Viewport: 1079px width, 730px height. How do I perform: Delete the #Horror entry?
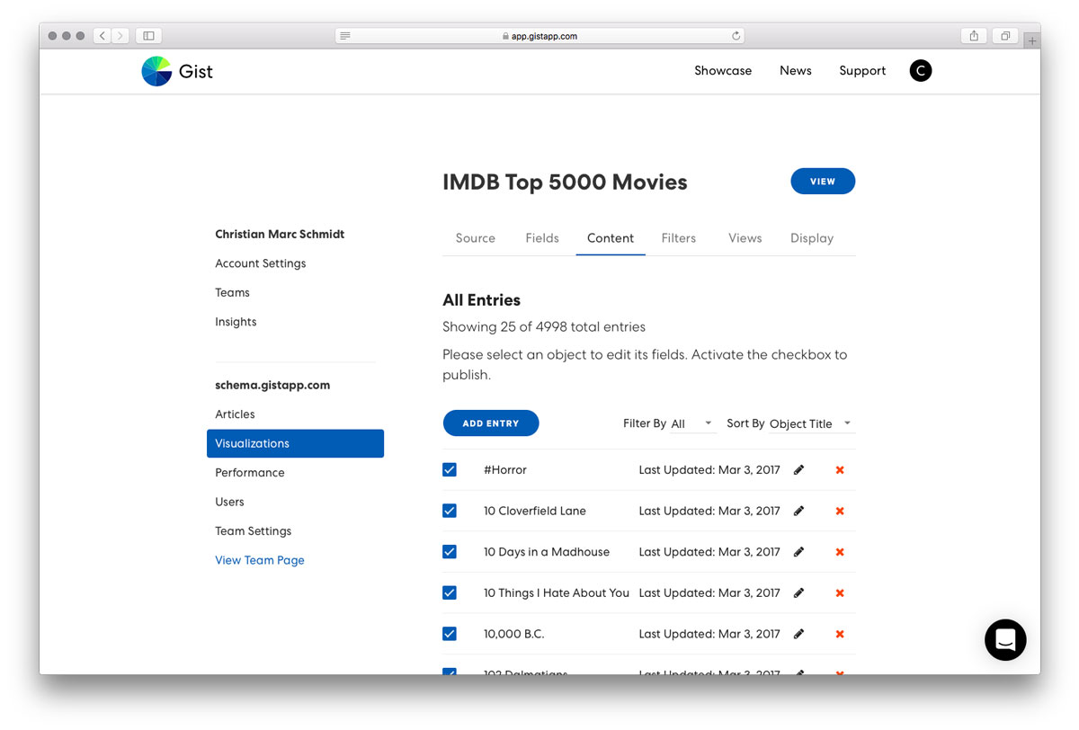coord(840,470)
